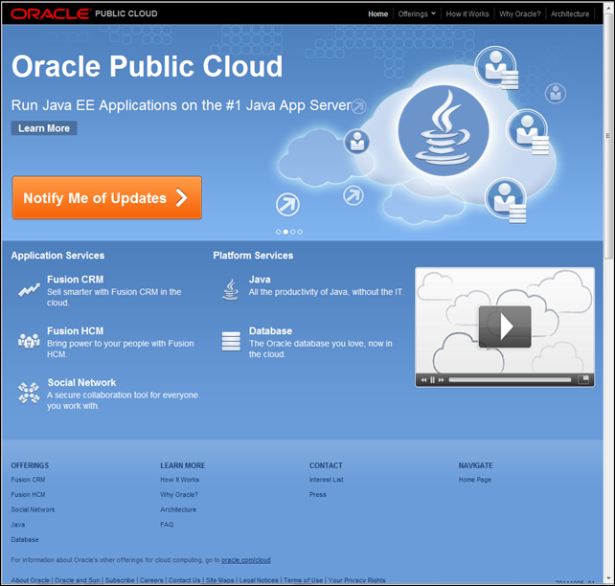Image resolution: width=615 pixels, height=586 pixels.
Task: Open the Interest List link
Action: (327, 480)
